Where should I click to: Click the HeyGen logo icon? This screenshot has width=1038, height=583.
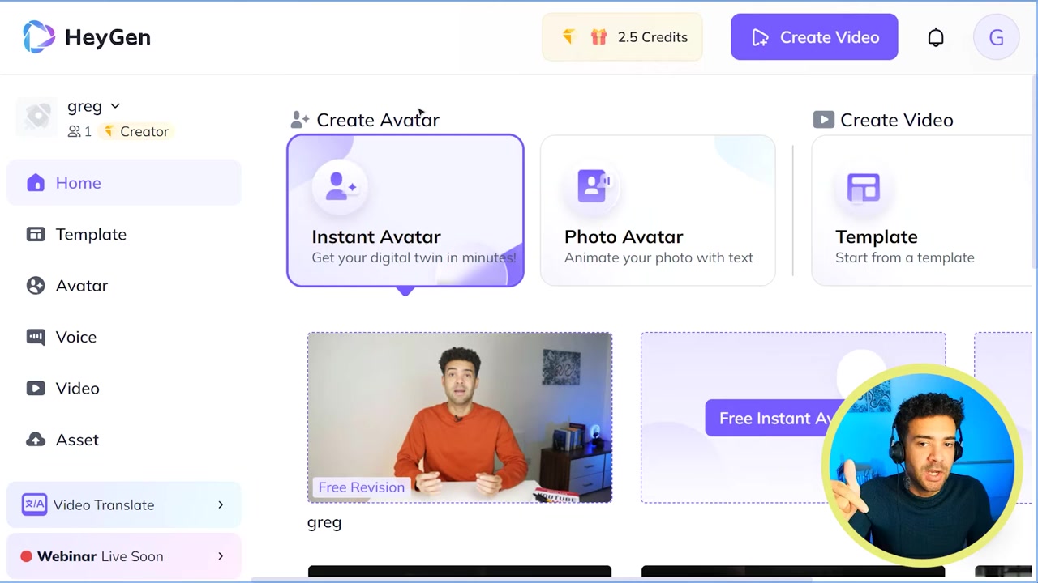[x=39, y=37]
